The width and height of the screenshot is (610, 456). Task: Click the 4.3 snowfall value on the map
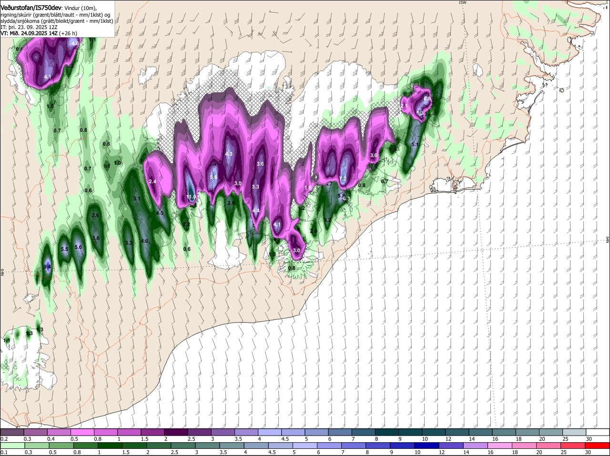pos(229,154)
